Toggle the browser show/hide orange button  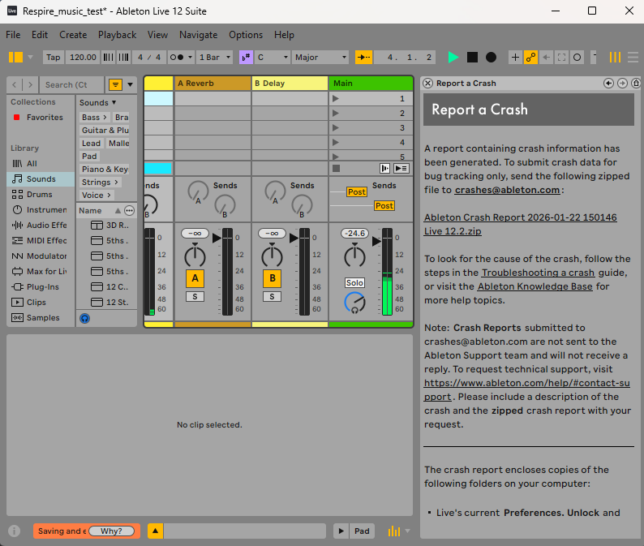(16, 57)
